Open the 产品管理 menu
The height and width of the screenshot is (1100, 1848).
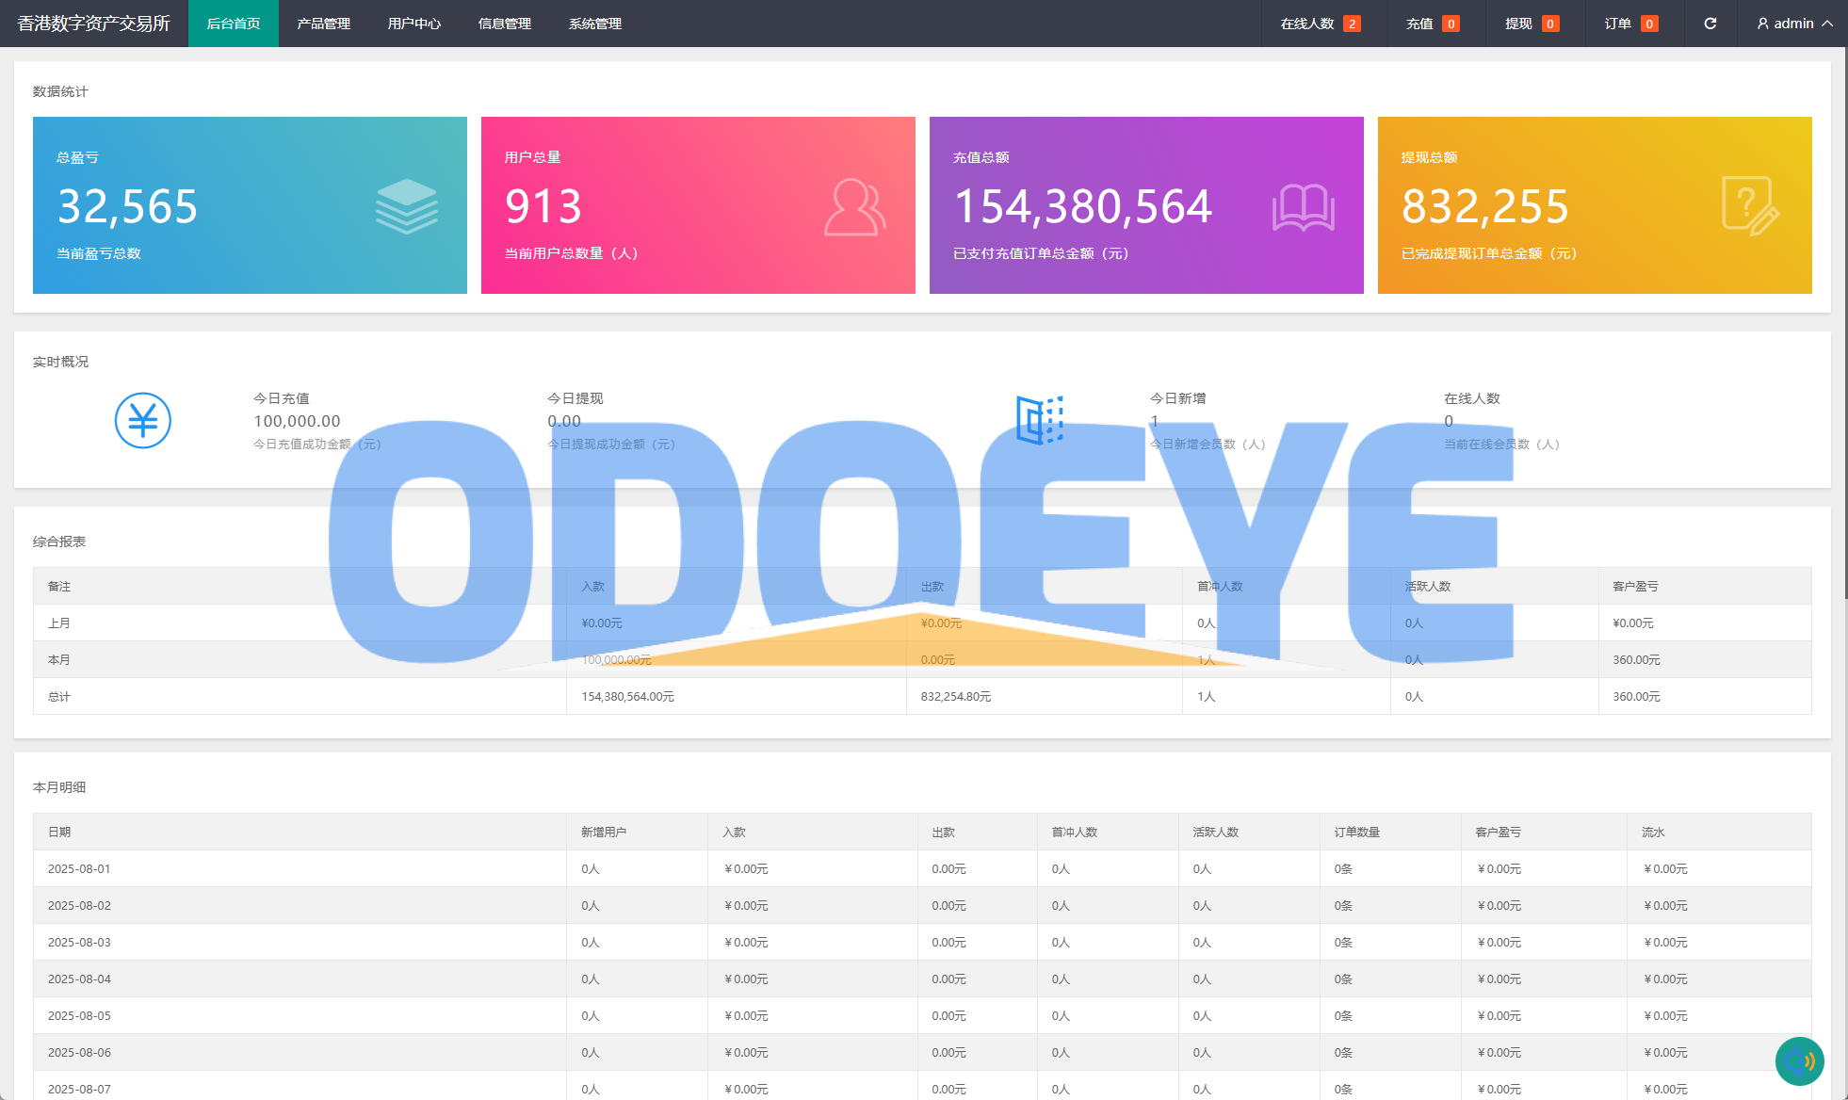[x=323, y=24]
